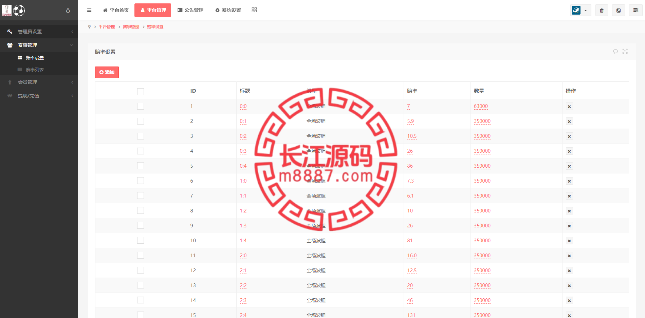The width and height of the screenshot is (645, 318).
Task: Edit the quantity 63000 in row 1
Action: click(x=481, y=106)
